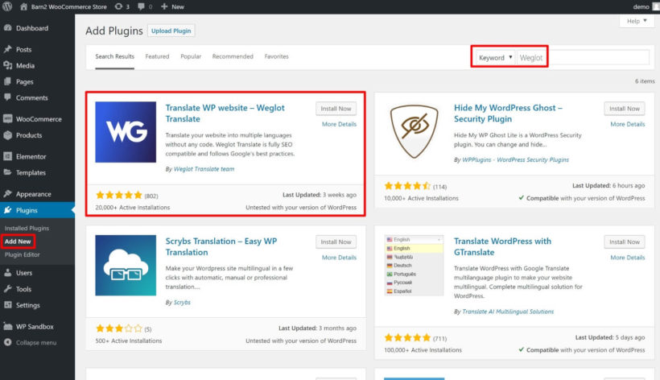
Task: Click the Templates folder icon
Action: (x=7, y=172)
